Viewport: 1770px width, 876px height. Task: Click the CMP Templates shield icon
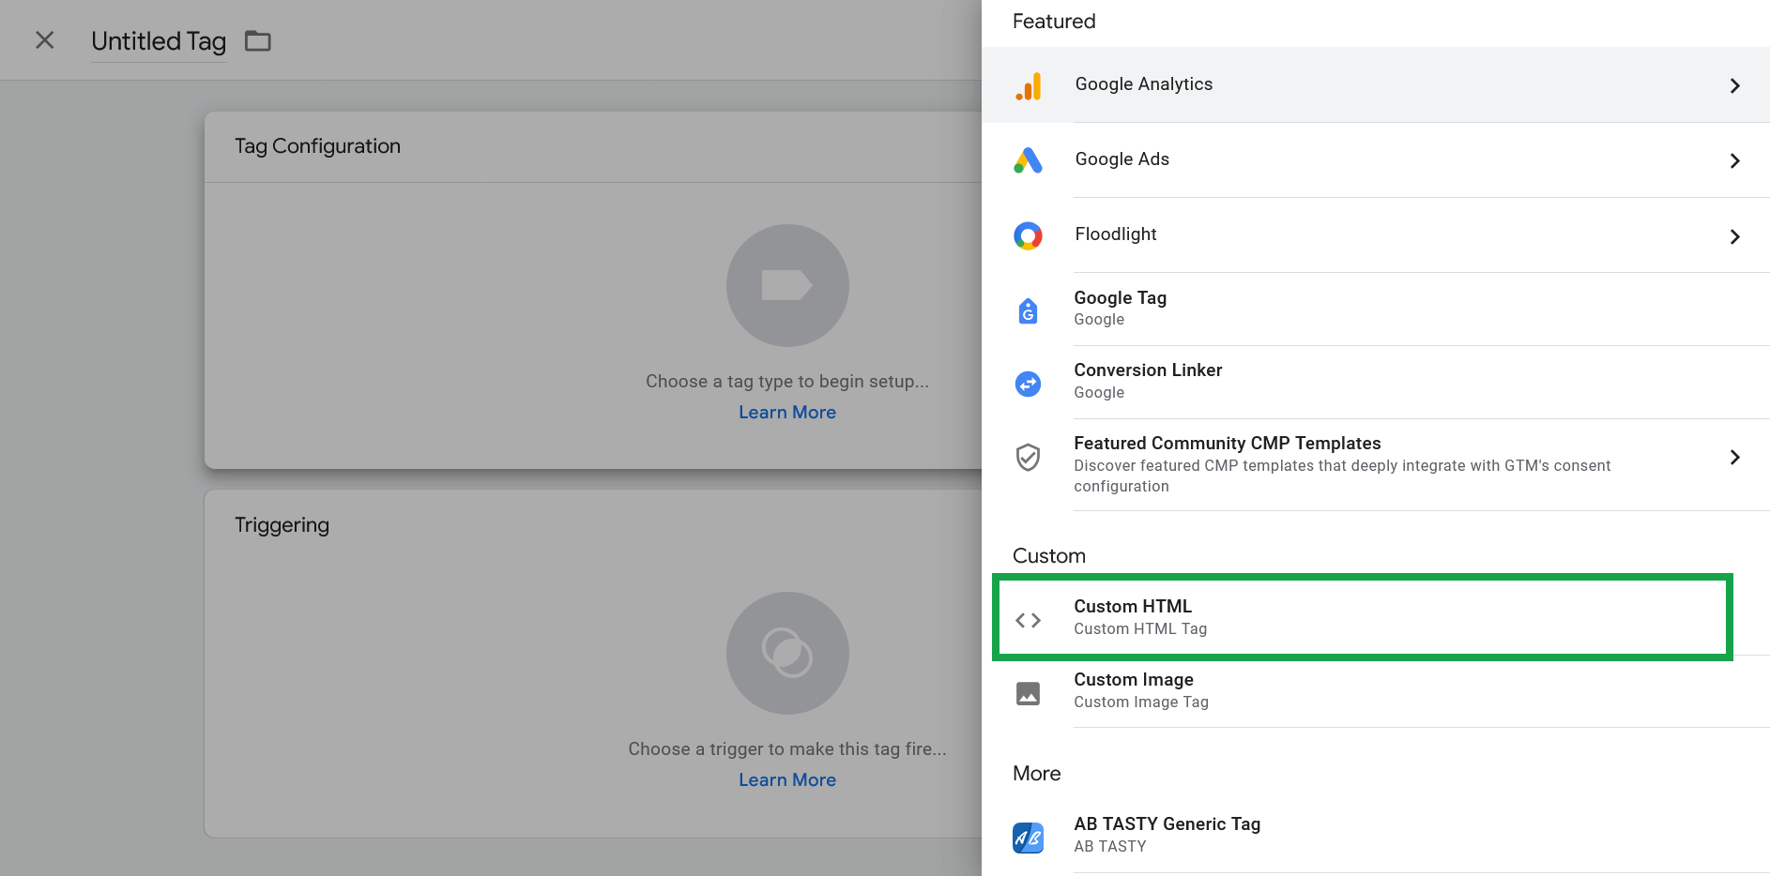click(x=1029, y=458)
